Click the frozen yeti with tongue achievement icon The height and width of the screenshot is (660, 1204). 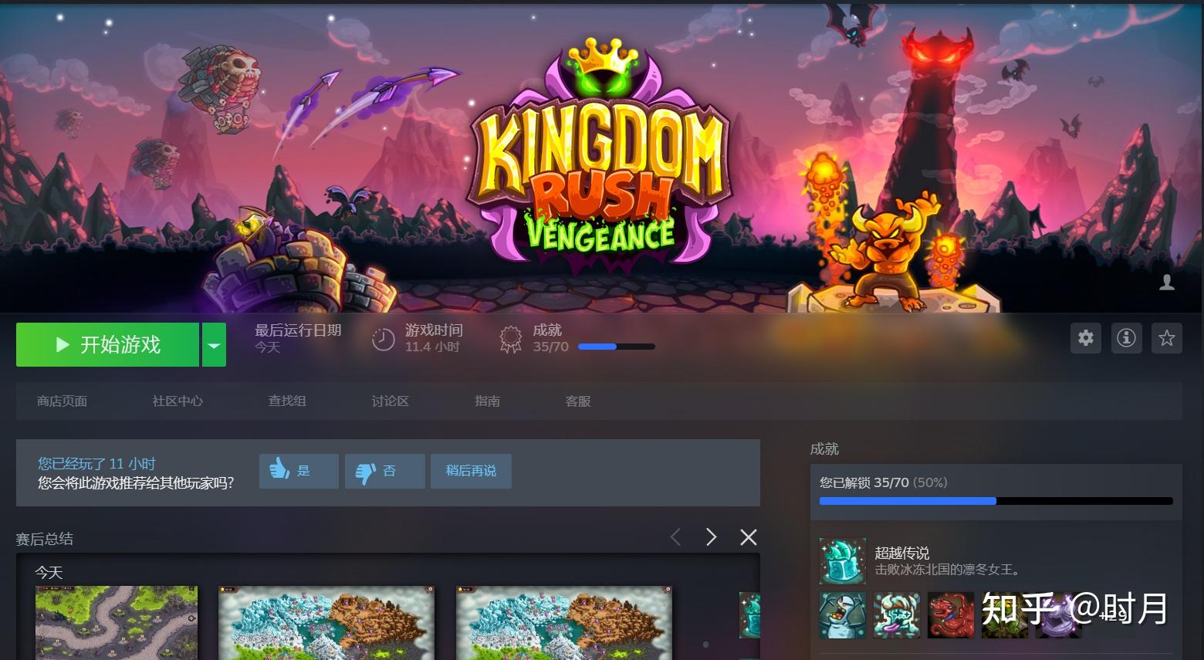[897, 615]
